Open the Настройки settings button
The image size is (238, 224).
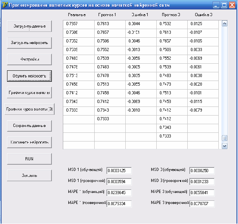29,59
